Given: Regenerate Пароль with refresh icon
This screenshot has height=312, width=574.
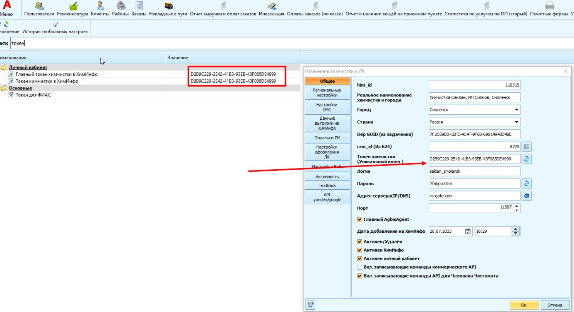Looking at the screenshot, I should [527, 183].
